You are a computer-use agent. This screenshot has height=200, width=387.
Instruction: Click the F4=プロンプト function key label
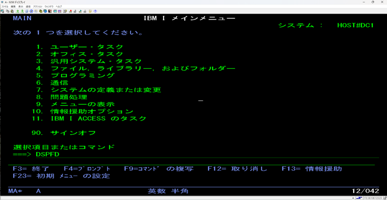tap(87, 169)
